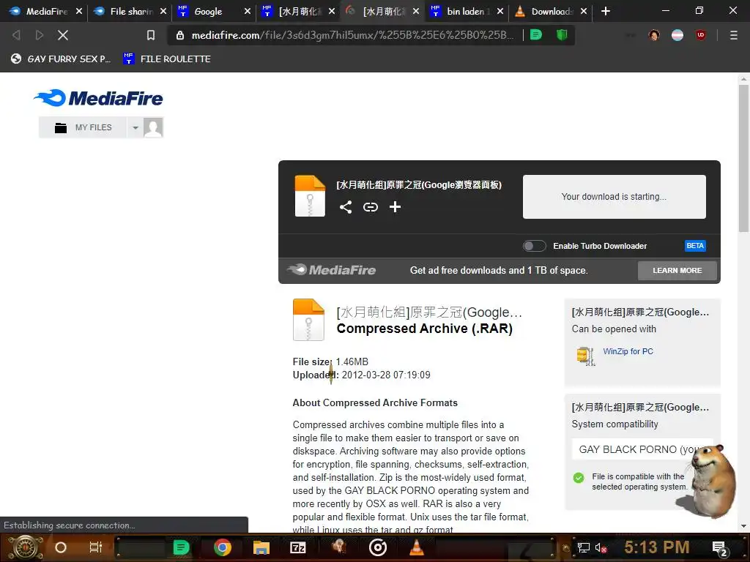Click the File size 1.46MB text
The image size is (750, 562).
(x=330, y=361)
